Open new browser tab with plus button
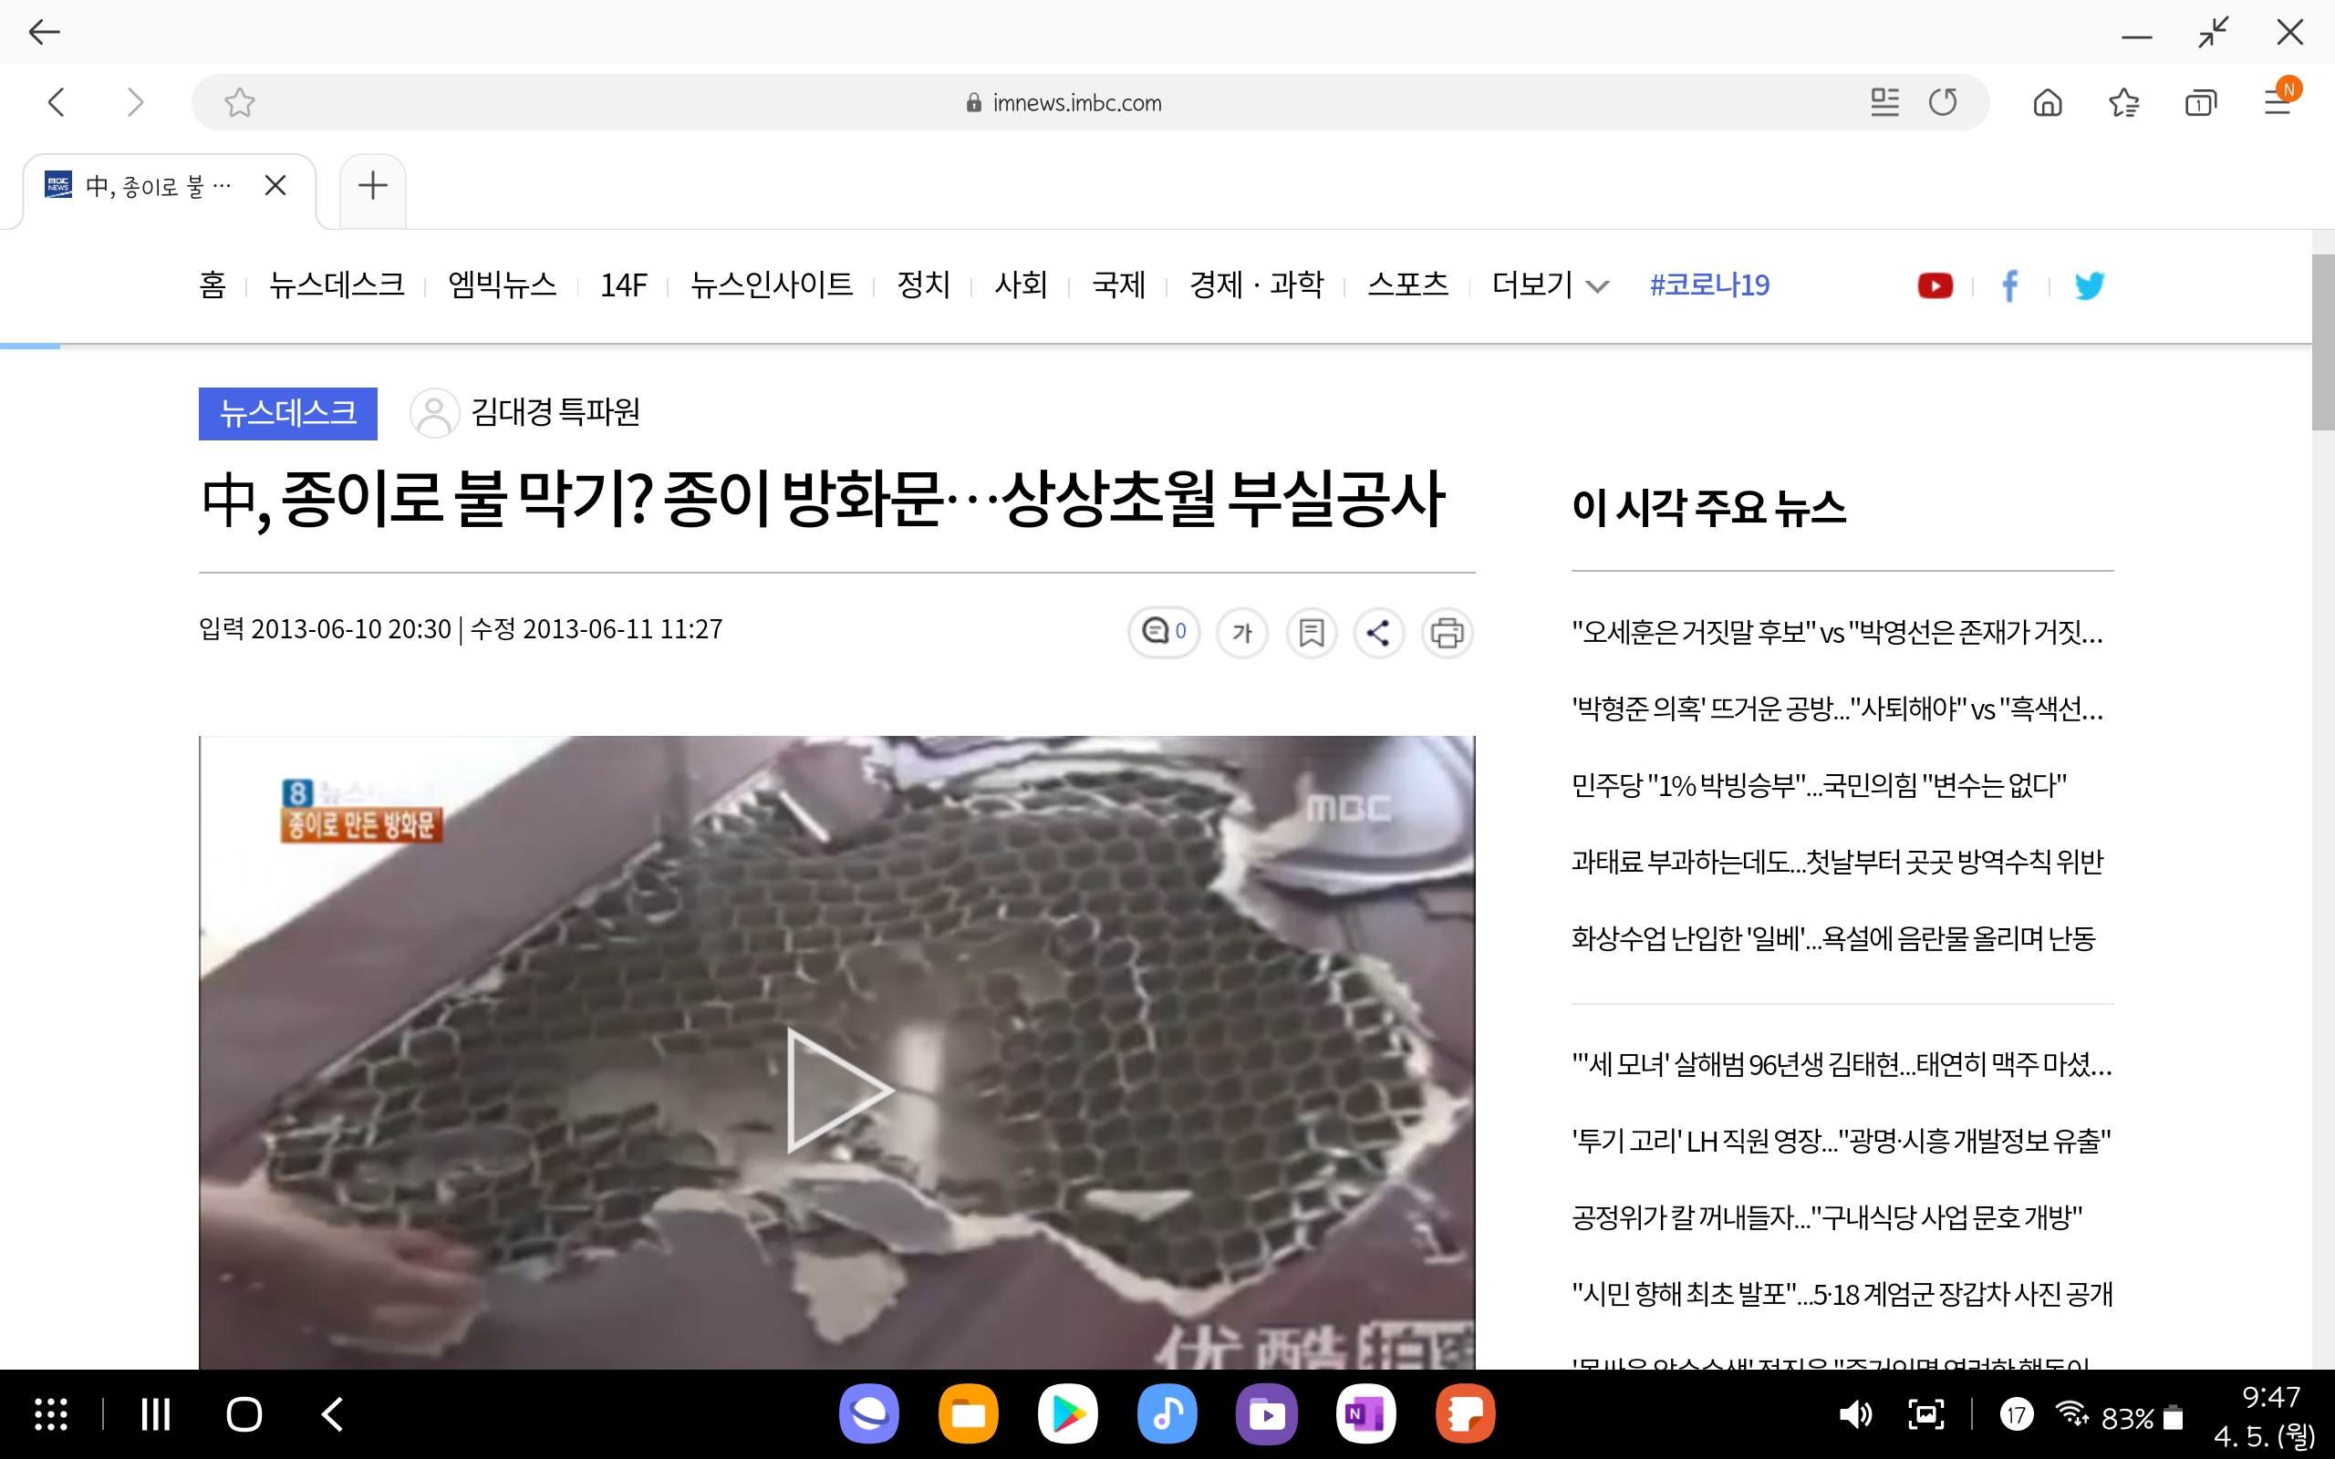Viewport: 2335px width, 1459px height. (x=372, y=186)
